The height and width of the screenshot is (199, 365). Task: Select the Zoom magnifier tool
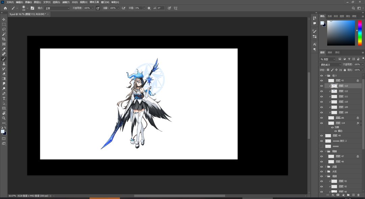pyautogui.click(x=4, y=118)
